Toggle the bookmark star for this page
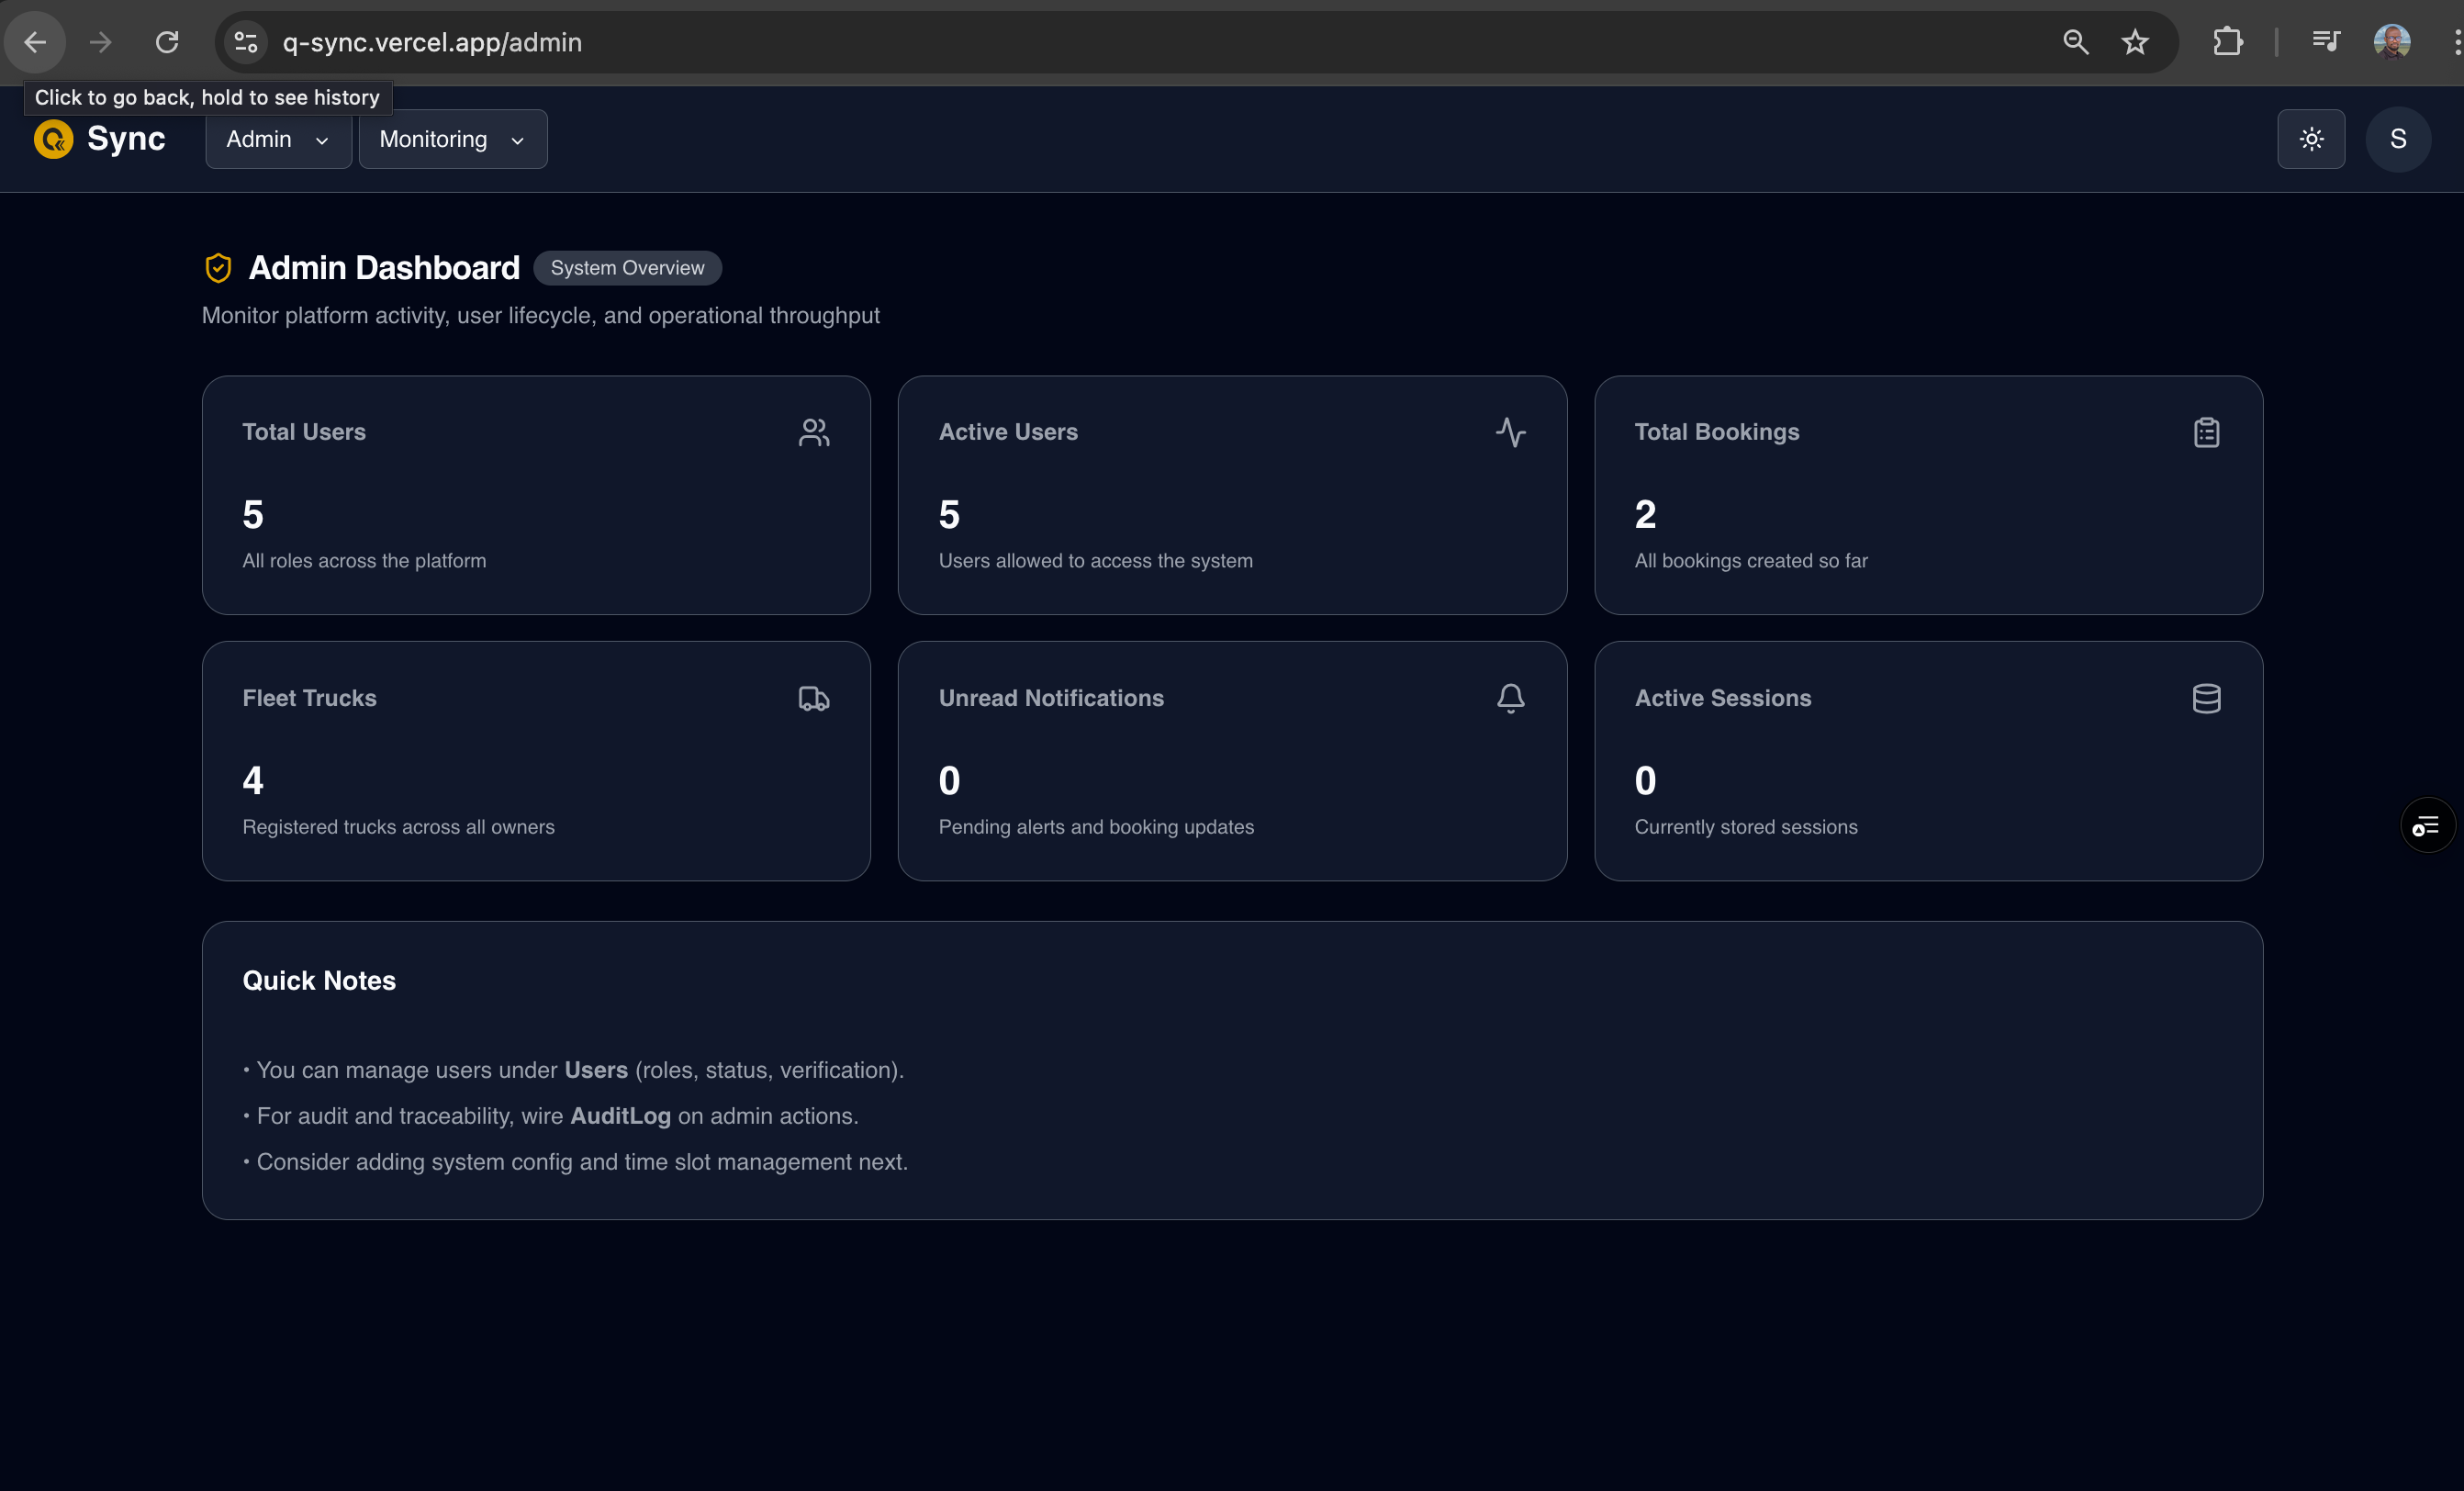 click(2135, 42)
